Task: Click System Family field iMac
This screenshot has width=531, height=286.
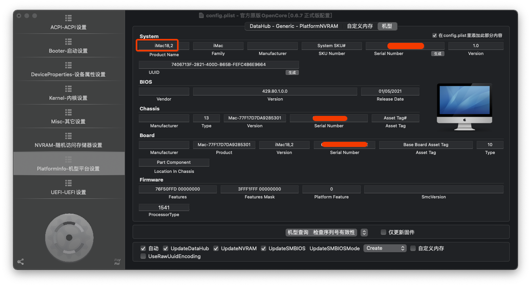Action: (218, 46)
